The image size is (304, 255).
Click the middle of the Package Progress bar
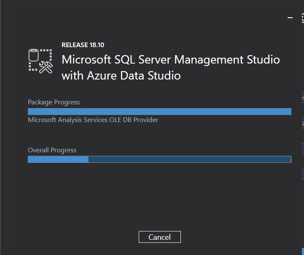[x=159, y=112]
